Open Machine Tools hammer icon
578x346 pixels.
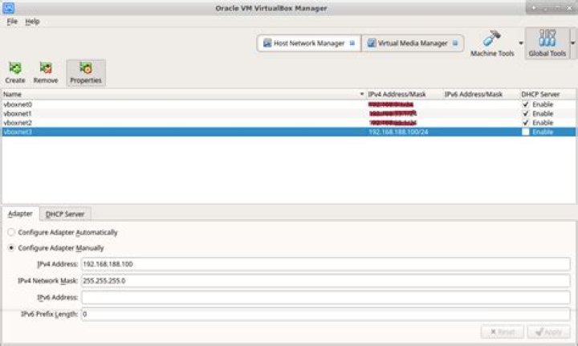tap(492, 39)
